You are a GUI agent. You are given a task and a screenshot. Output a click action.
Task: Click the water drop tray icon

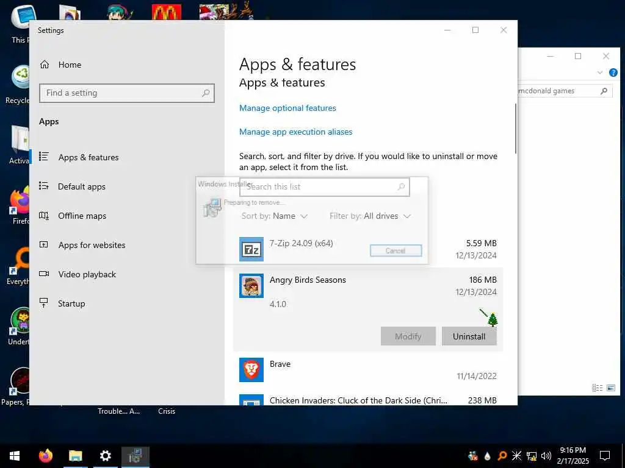487,456
